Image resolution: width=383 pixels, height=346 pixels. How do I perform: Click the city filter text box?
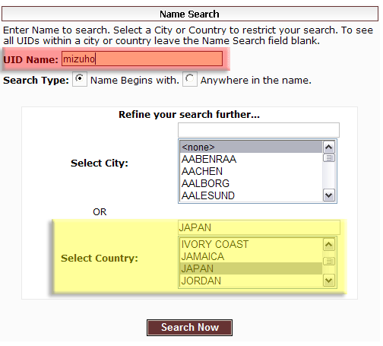pos(258,130)
